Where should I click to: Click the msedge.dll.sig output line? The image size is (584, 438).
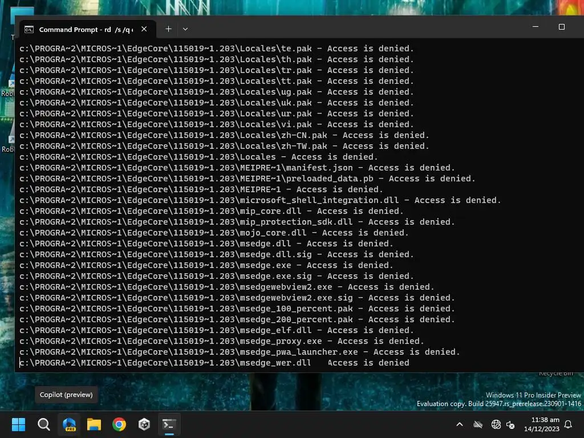[x=217, y=254]
